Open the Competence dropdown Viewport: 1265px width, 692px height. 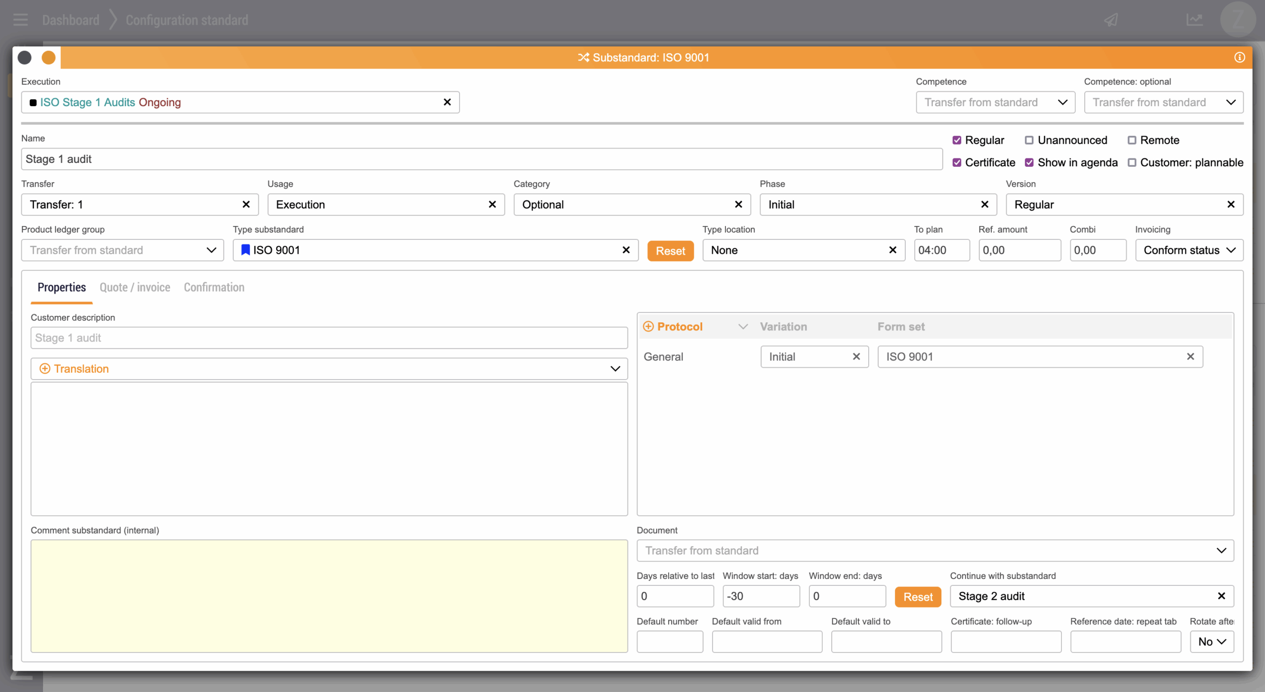coord(995,102)
